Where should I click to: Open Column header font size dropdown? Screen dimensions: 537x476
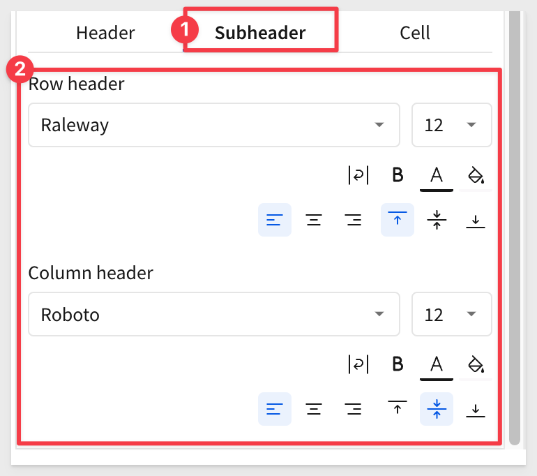click(452, 314)
